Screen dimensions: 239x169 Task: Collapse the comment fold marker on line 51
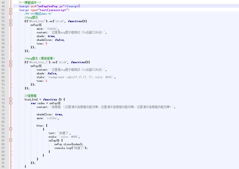click(11, 13)
